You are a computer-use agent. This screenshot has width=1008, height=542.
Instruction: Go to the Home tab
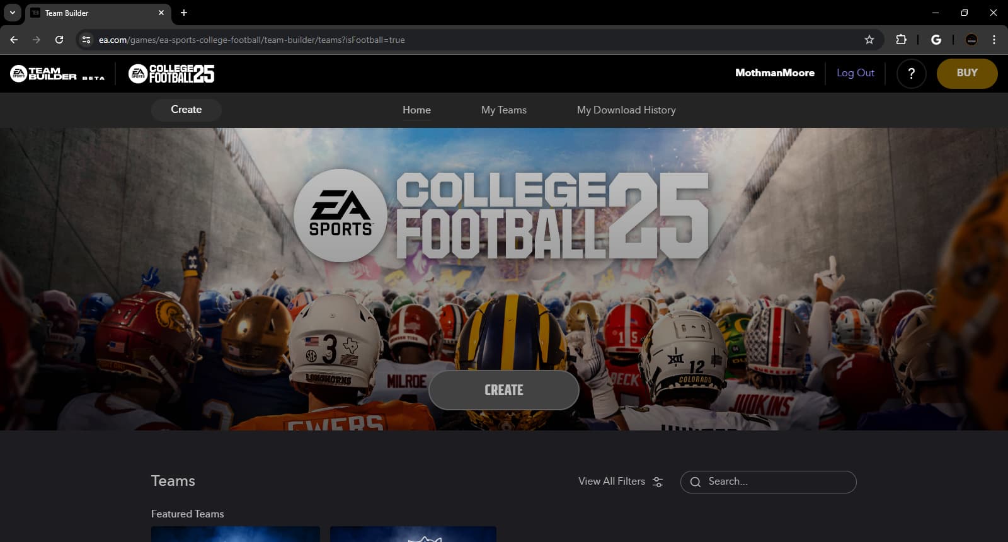click(x=416, y=110)
